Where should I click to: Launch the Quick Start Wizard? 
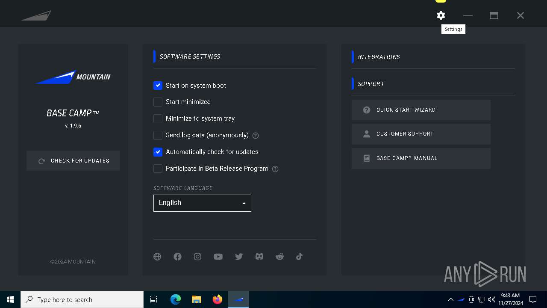pos(421,110)
